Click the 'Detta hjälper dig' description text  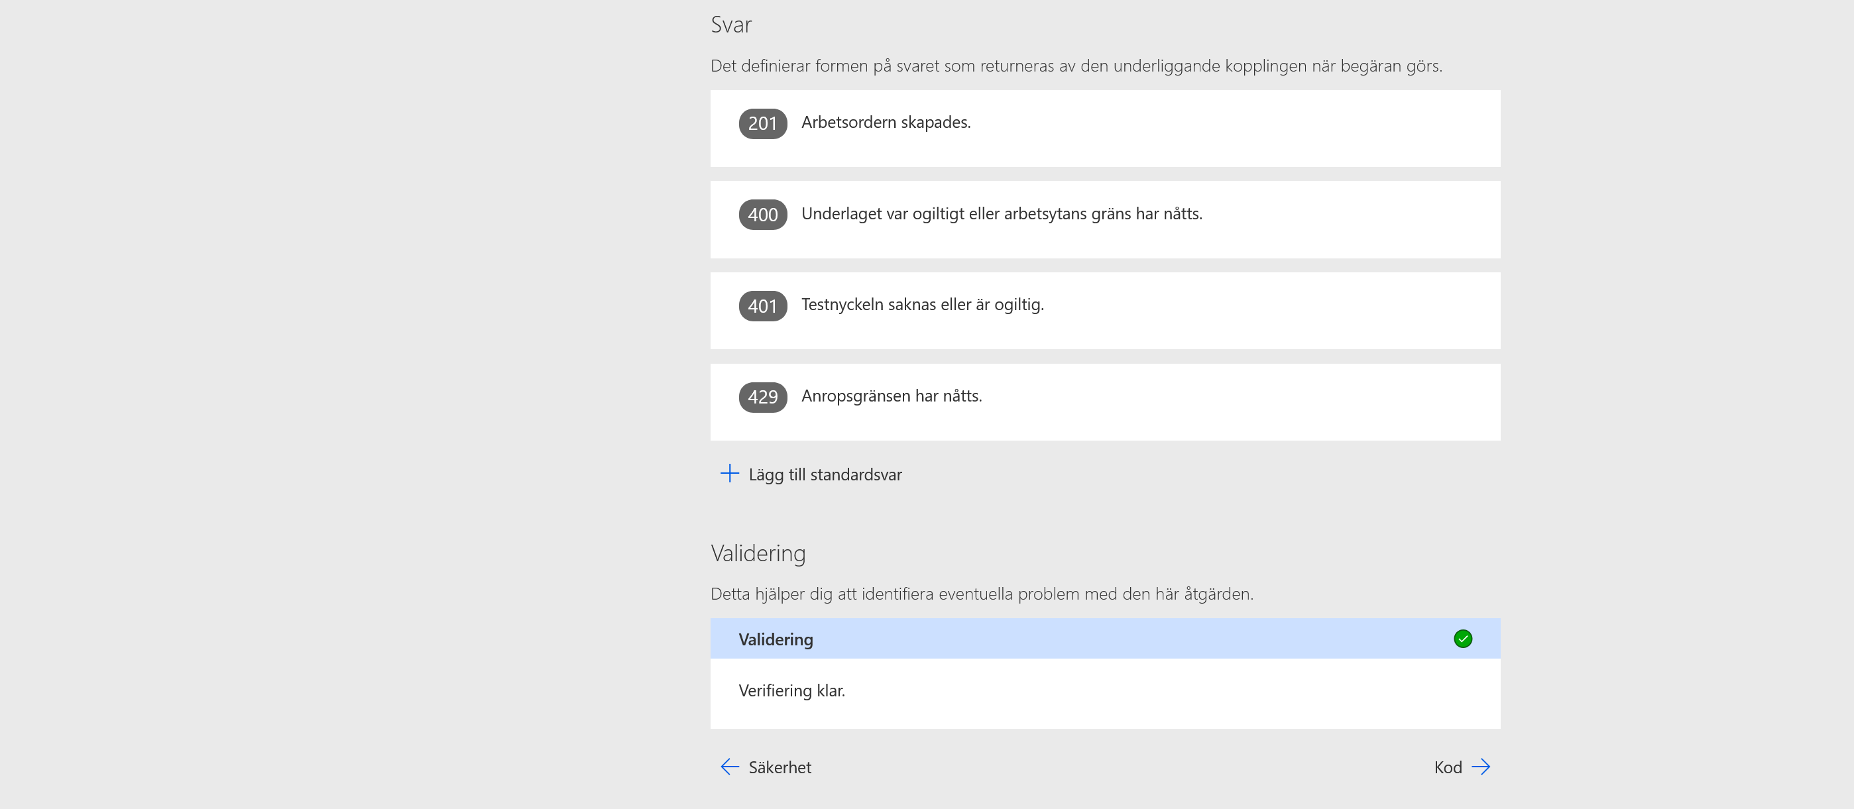click(982, 594)
